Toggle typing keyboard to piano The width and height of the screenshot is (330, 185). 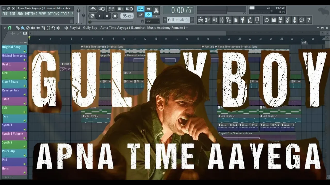[141, 9]
